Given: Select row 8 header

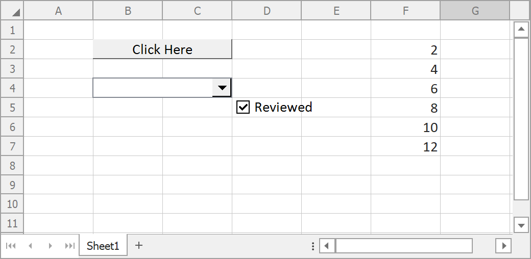Looking at the screenshot, I should coord(12,166).
